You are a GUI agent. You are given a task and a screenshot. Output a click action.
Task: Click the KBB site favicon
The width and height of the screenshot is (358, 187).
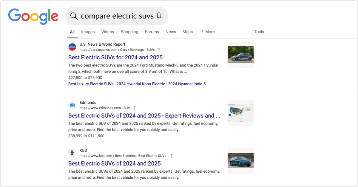[x=72, y=153]
